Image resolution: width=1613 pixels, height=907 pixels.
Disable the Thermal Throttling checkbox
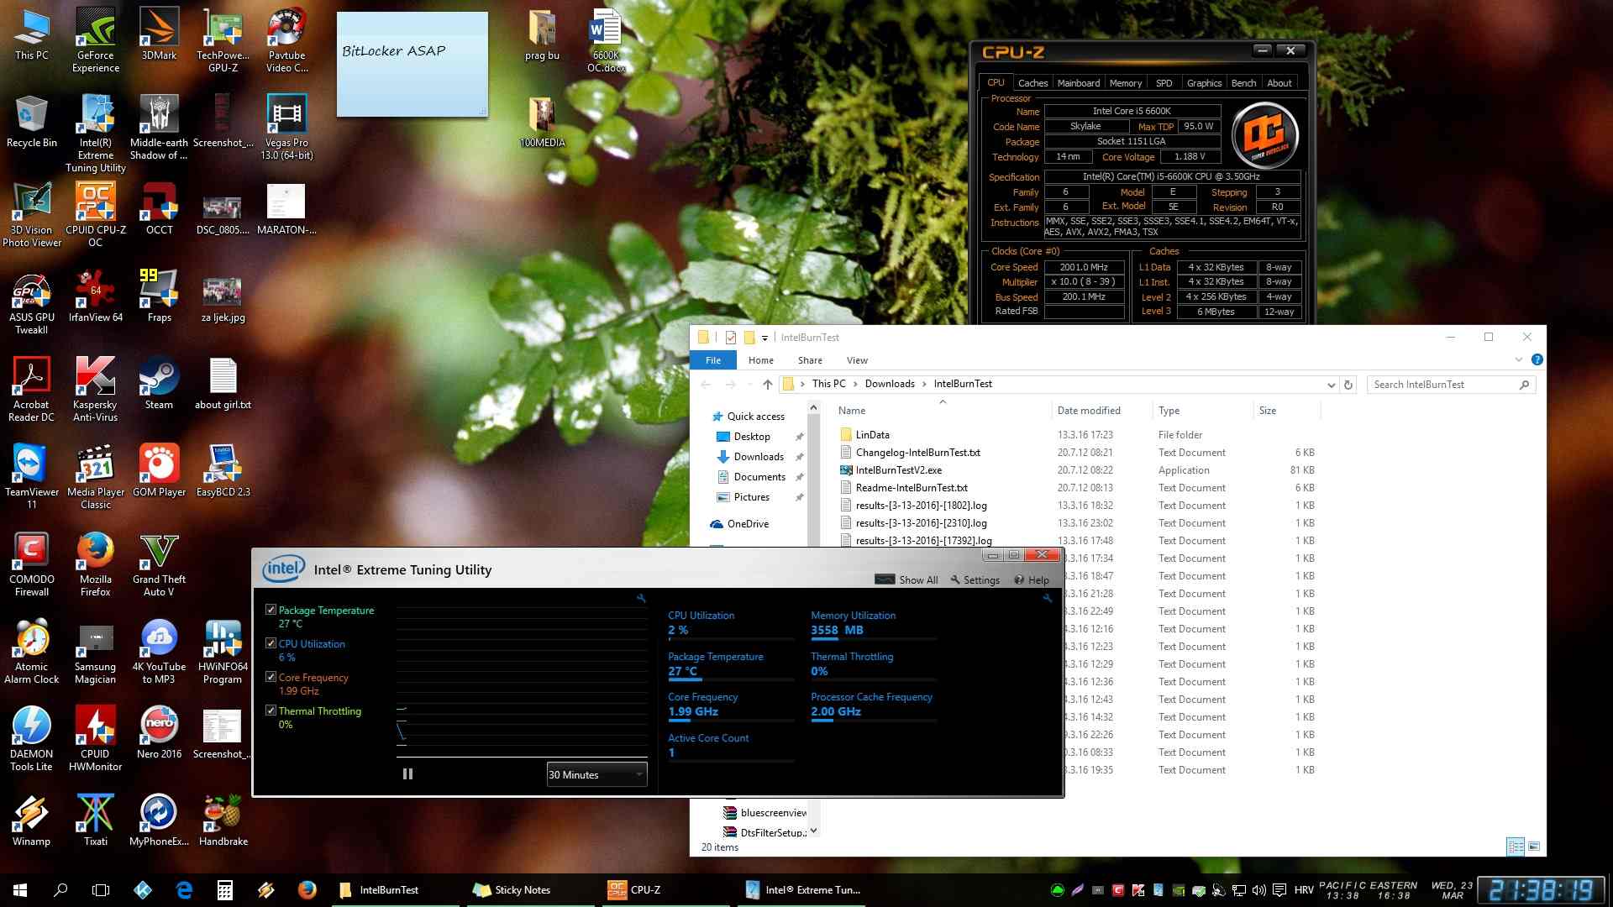(x=271, y=710)
